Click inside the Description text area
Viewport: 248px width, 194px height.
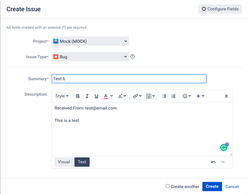click(x=142, y=129)
